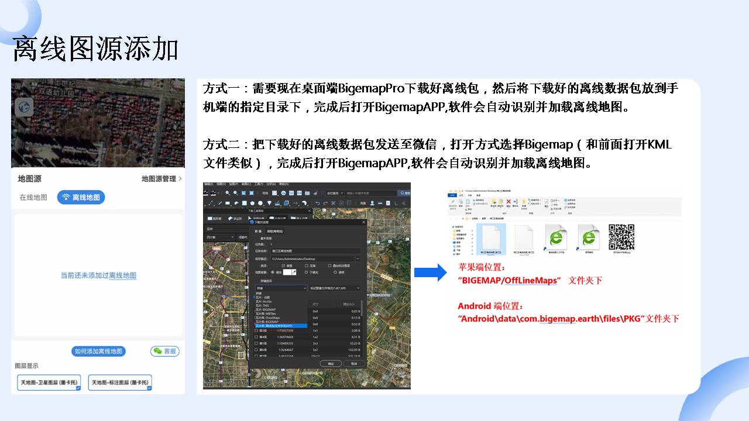Select the line drawing tool
The height and width of the screenshot is (421, 749).
(211, 203)
